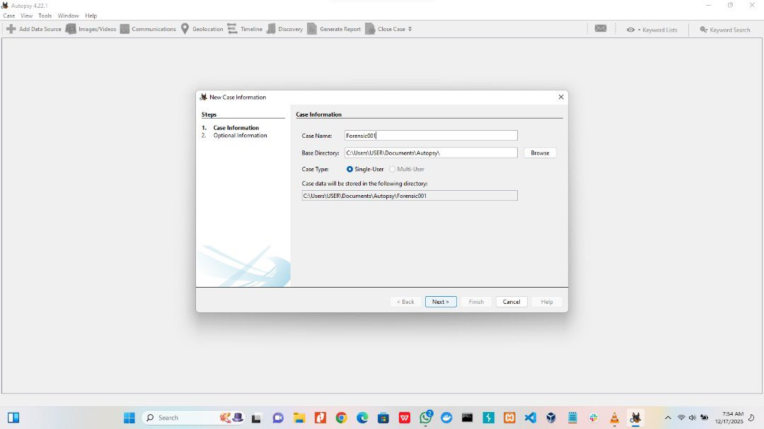Click the Autopsy taskbar icon
This screenshot has height=429, width=764.
[x=635, y=418]
